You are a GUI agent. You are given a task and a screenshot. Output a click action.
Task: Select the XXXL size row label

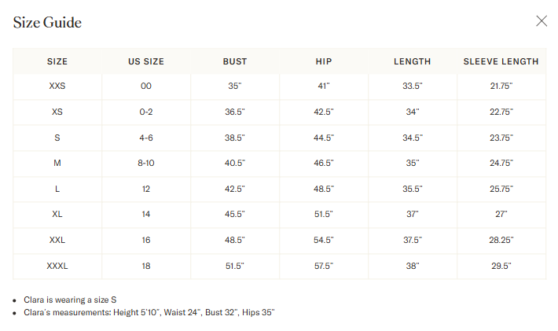(57, 266)
